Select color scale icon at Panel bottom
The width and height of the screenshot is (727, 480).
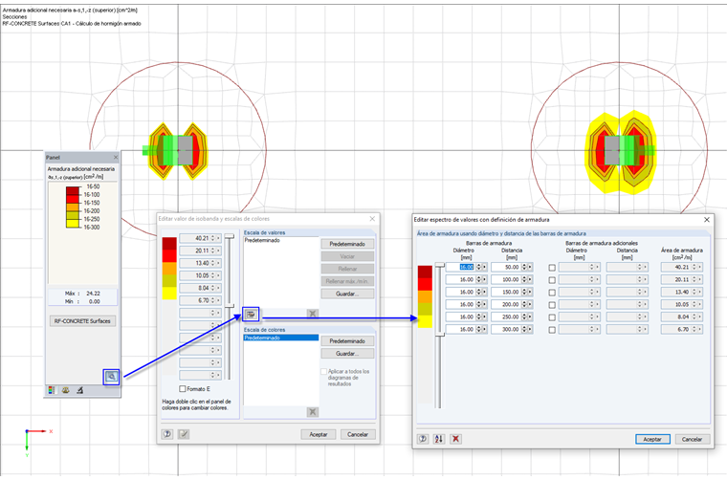tap(52, 390)
